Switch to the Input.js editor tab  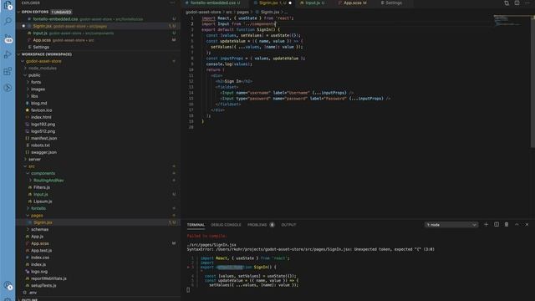pyautogui.click(x=313, y=3)
